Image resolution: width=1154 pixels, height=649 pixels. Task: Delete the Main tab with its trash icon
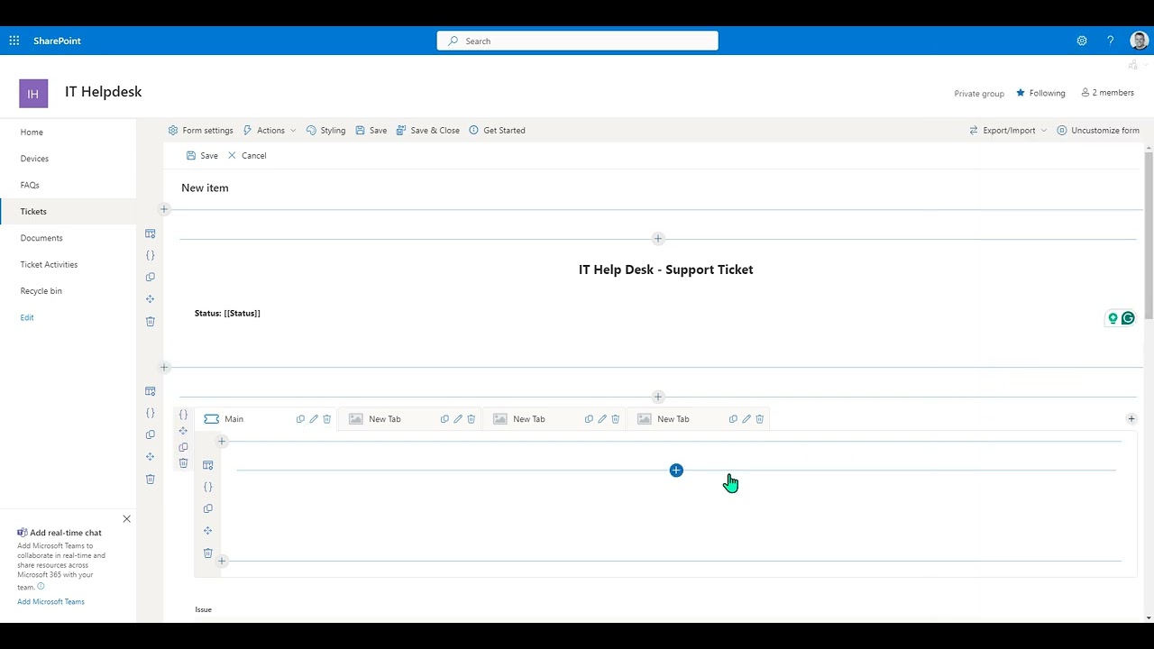[x=327, y=419]
